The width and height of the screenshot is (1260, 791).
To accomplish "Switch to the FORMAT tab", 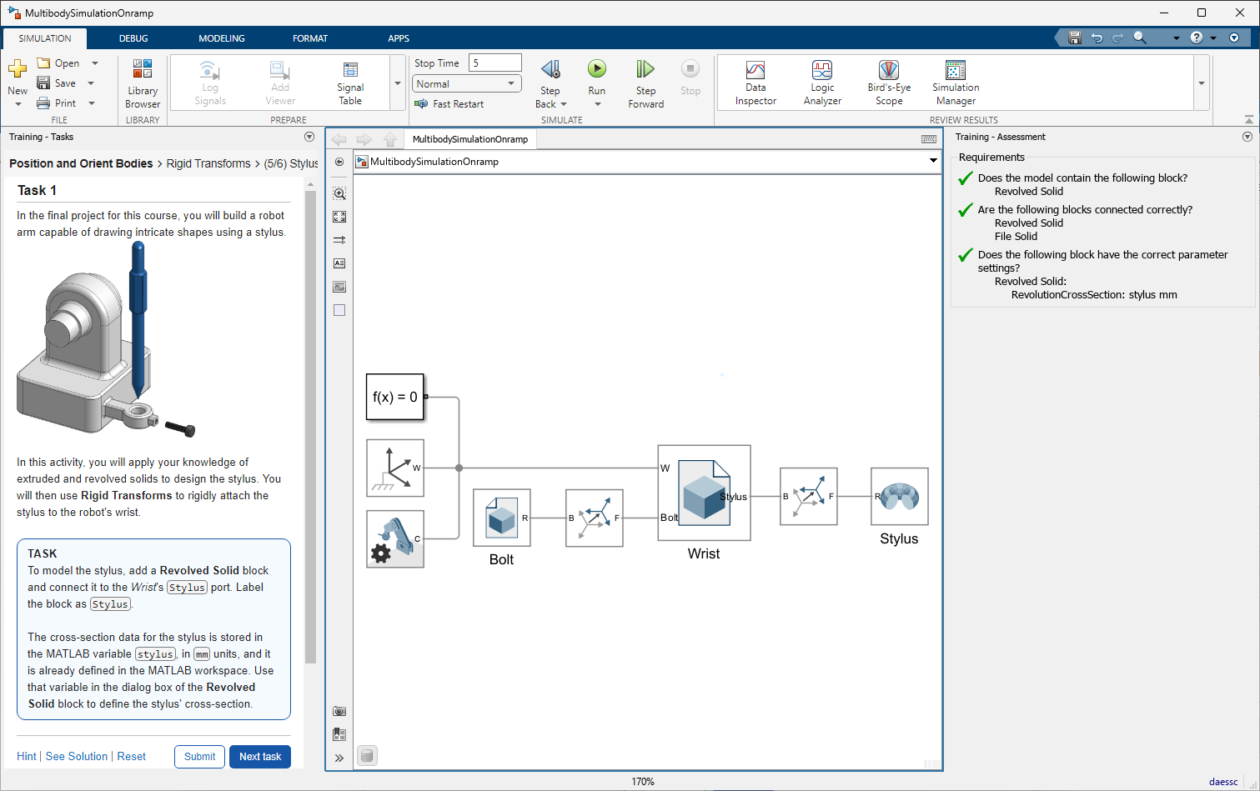I will 310,38.
